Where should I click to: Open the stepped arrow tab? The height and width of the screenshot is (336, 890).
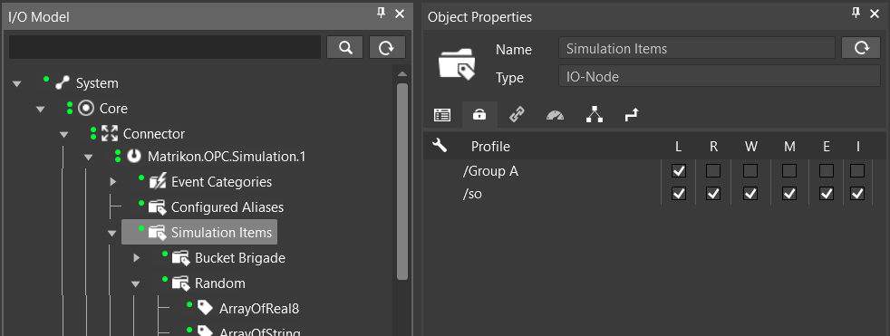[x=632, y=115]
